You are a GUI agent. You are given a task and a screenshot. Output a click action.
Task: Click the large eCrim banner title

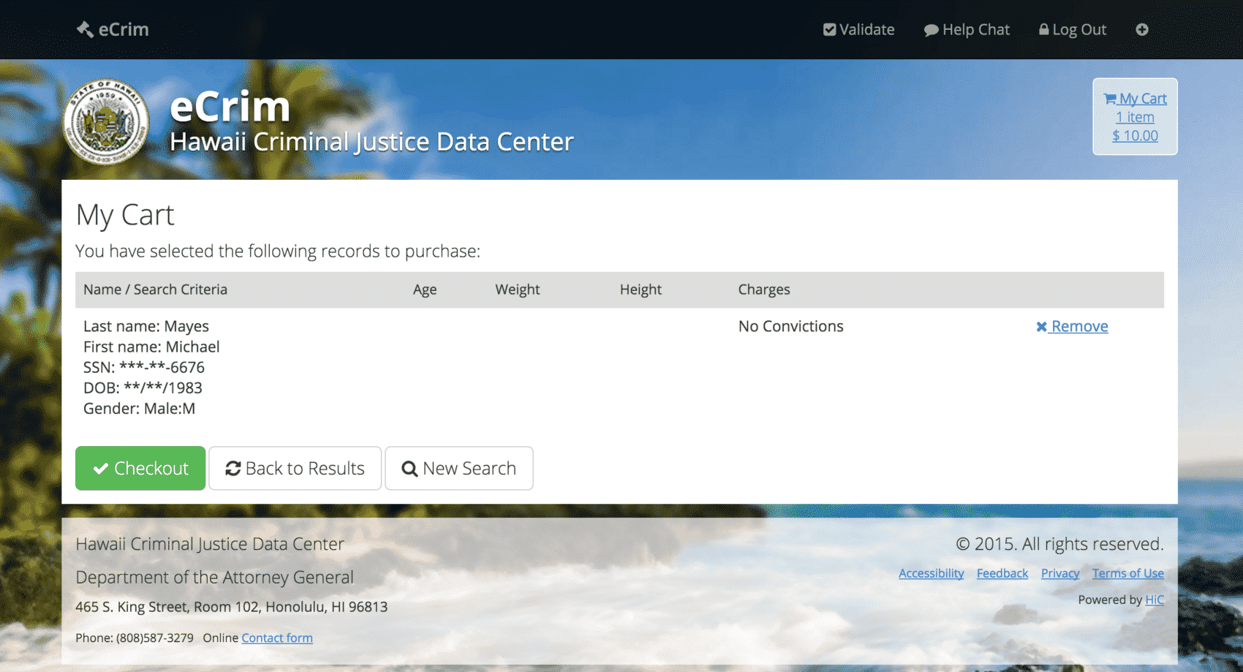(x=230, y=107)
